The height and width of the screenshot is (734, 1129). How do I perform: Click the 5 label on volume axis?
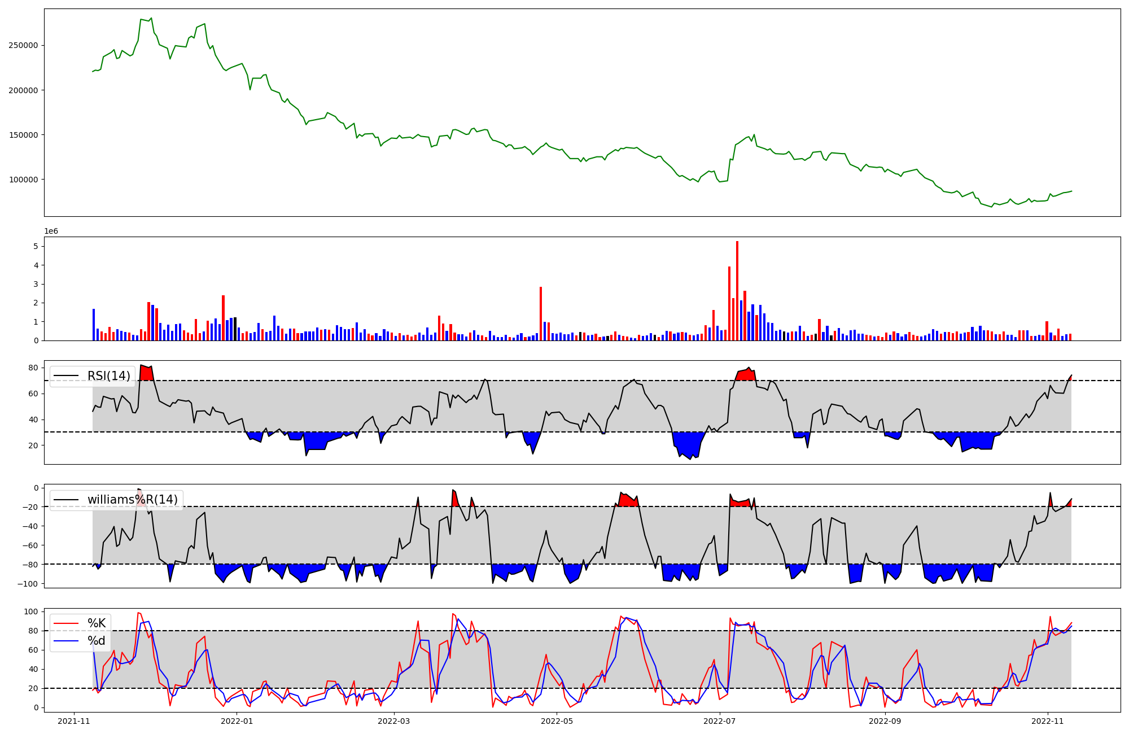36,247
